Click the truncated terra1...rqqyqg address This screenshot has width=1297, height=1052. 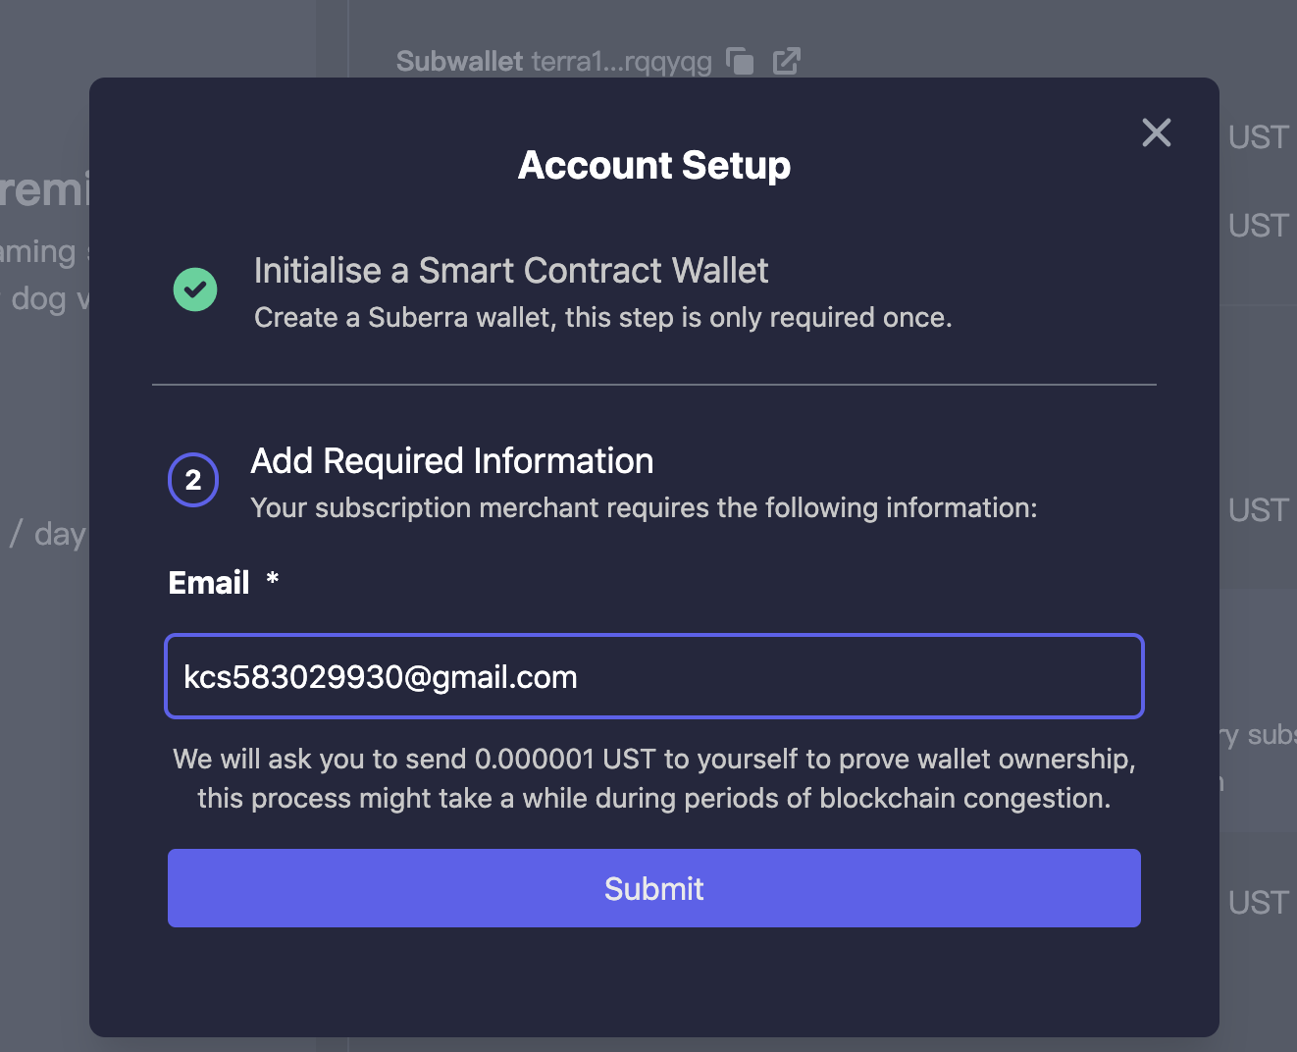click(622, 62)
